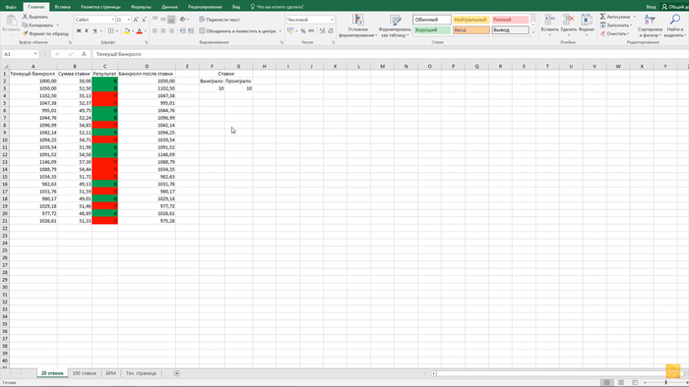The height and width of the screenshot is (387, 689).
Task: Expand the cell styles gallery
Action: [x=533, y=32]
